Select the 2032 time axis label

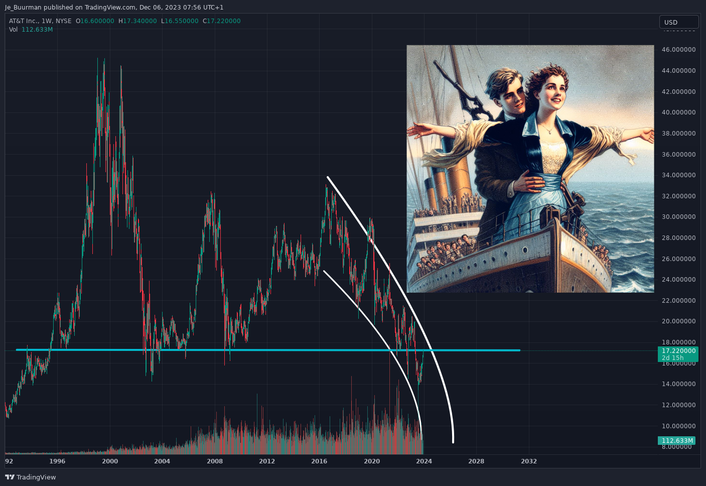coord(529,461)
